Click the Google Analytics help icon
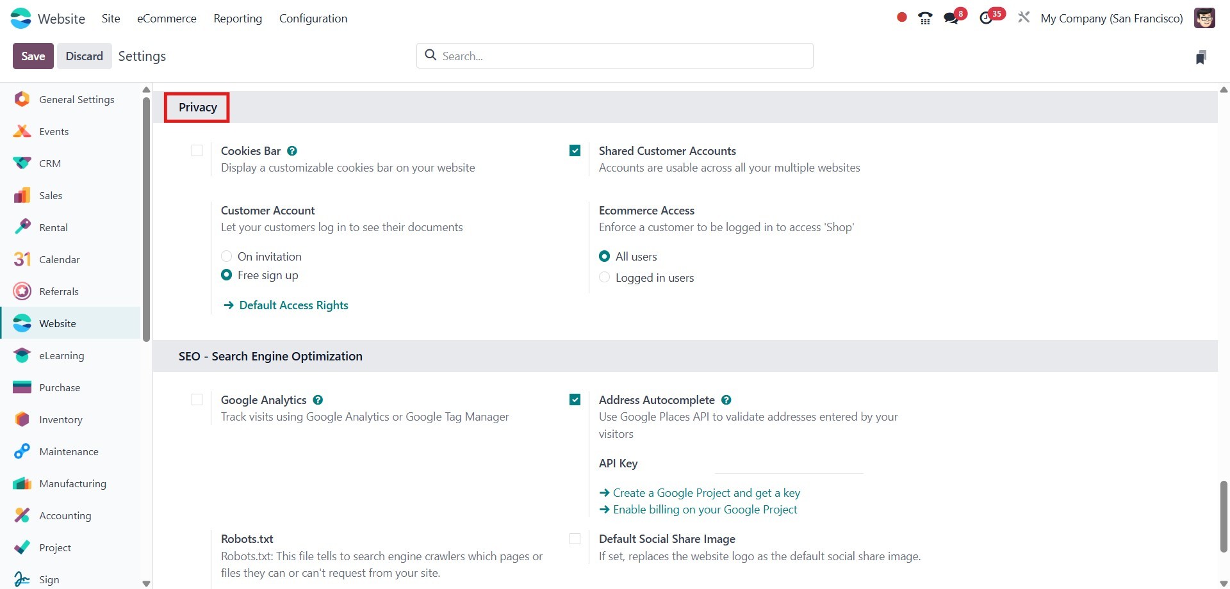 (318, 400)
